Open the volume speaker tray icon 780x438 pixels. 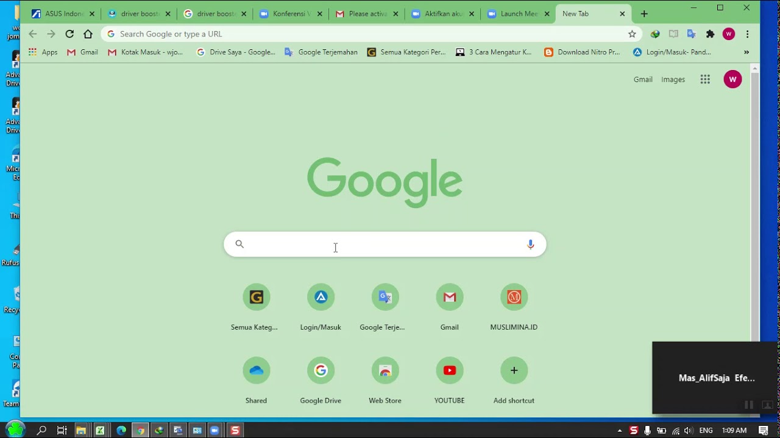689,431
